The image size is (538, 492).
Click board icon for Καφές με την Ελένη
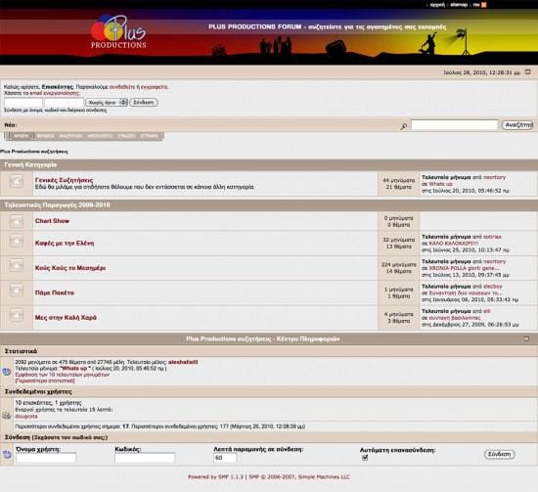click(x=16, y=241)
